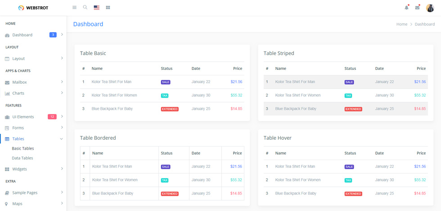Select the US flag language icon
The height and width of the screenshot is (211, 441).
(97, 8)
